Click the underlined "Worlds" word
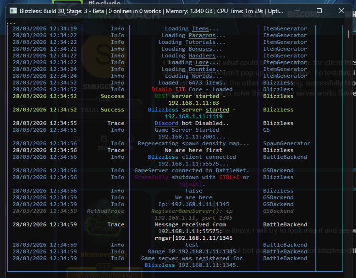356x278 pixels. [202, 76]
